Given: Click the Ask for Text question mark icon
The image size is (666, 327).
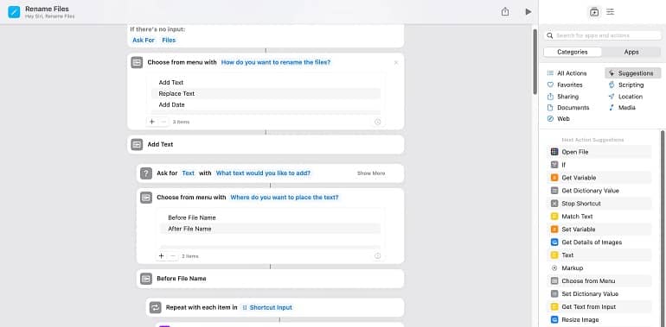Looking at the screenshot, I should [146, 173].
